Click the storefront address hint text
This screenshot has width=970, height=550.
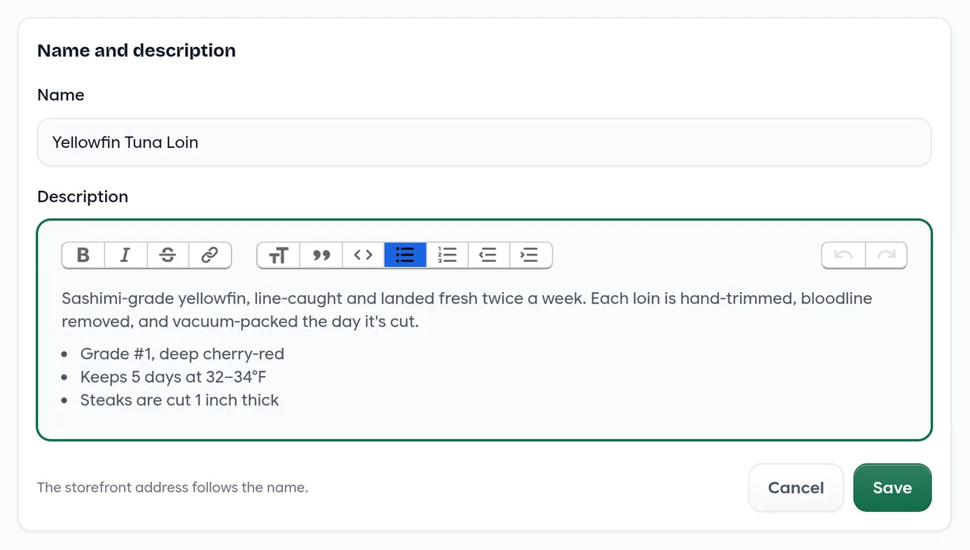tap(173, 488)
